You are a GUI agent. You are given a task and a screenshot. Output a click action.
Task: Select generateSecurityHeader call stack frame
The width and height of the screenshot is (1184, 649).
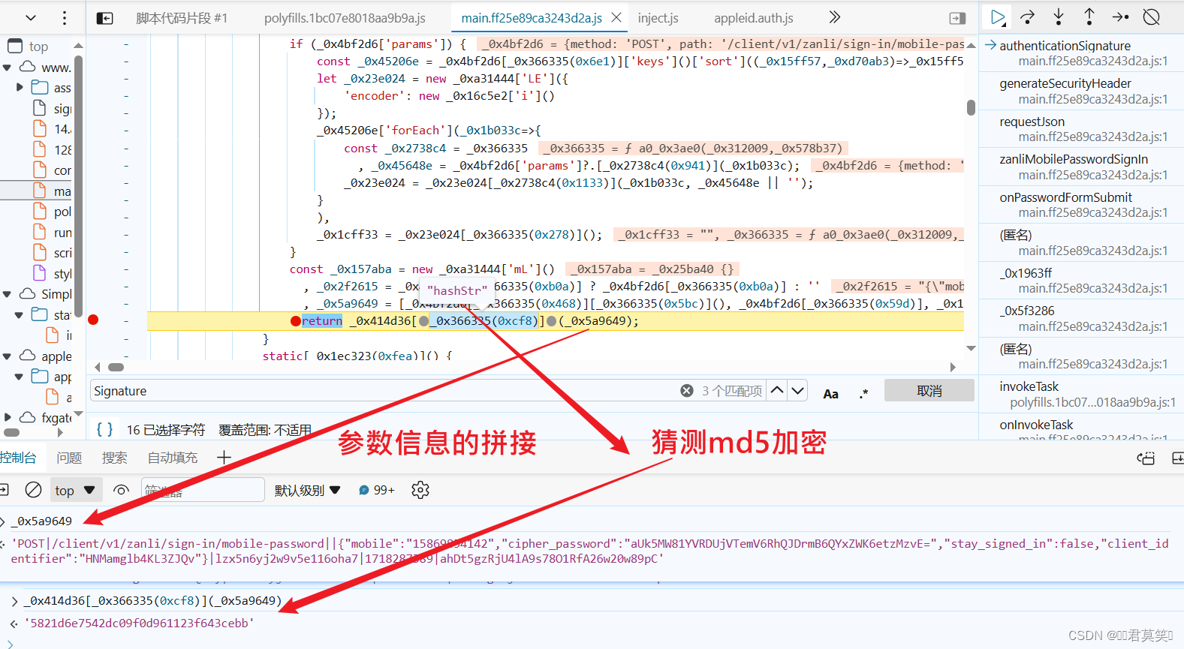1082,91
